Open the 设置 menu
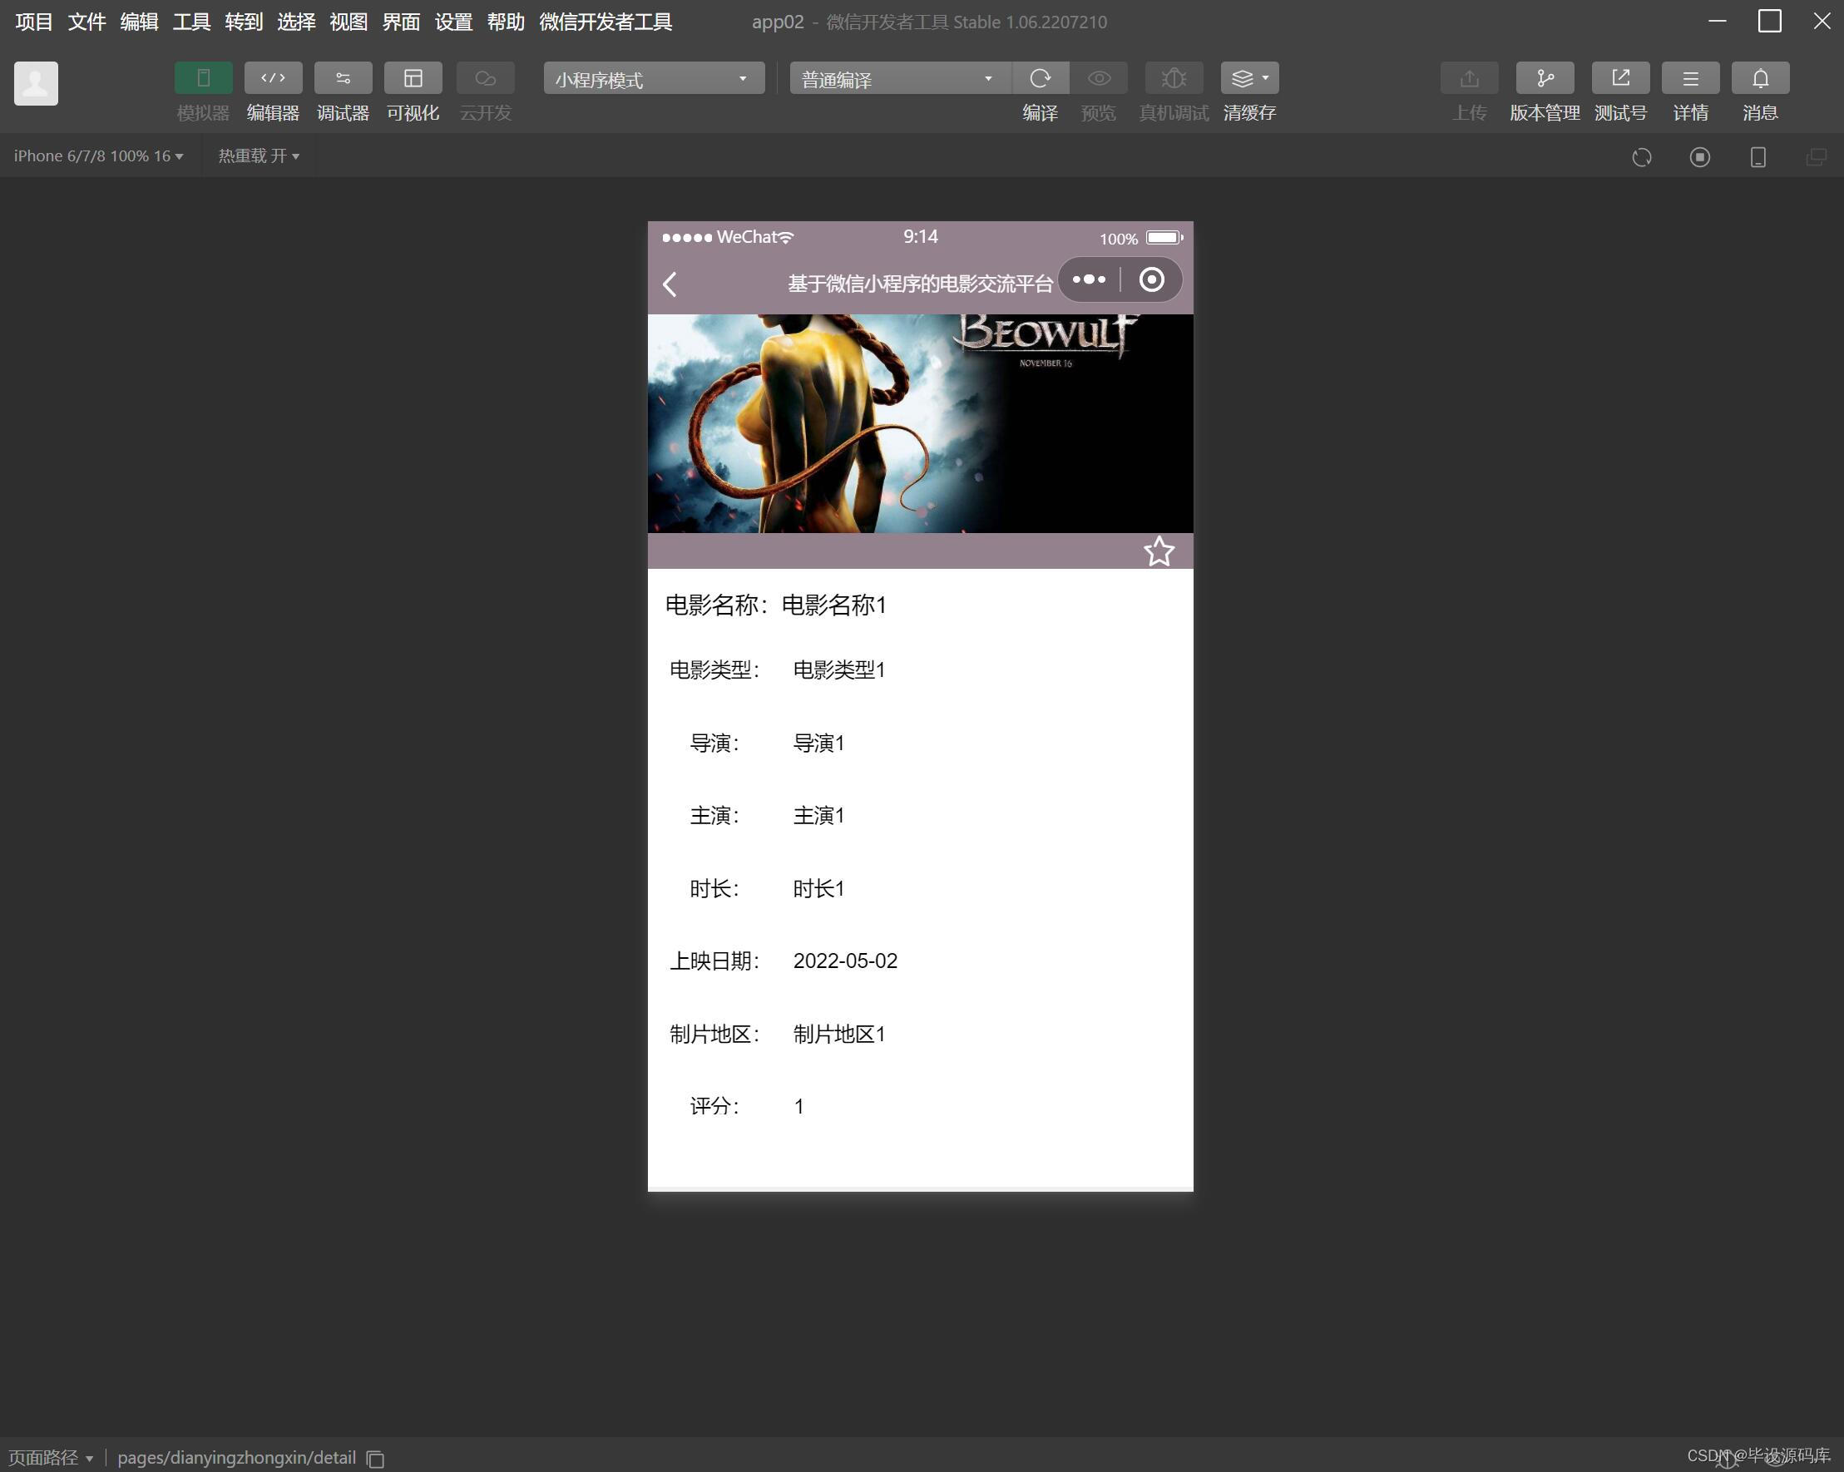The width and height of the screenshot is (1844, 1472). (453, 22)
